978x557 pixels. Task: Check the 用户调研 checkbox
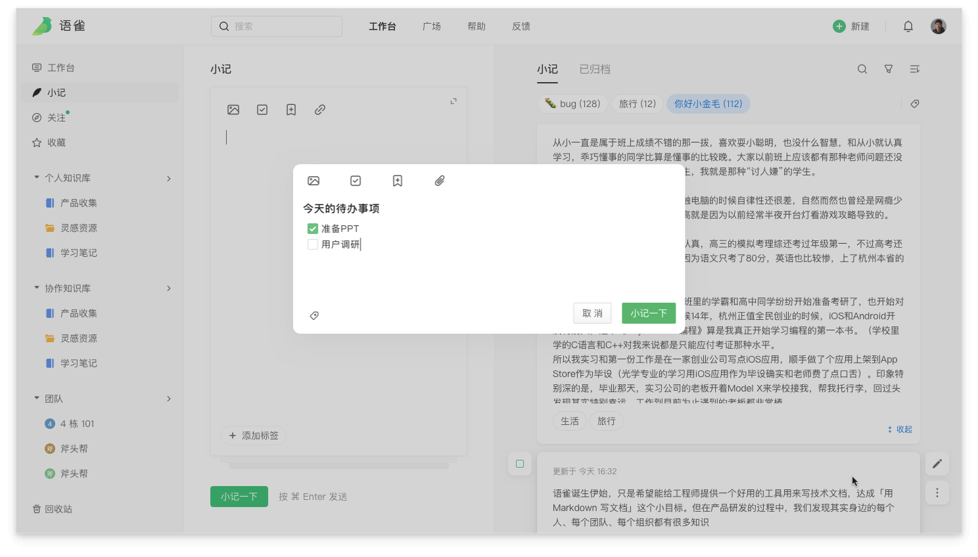[313, 244]
